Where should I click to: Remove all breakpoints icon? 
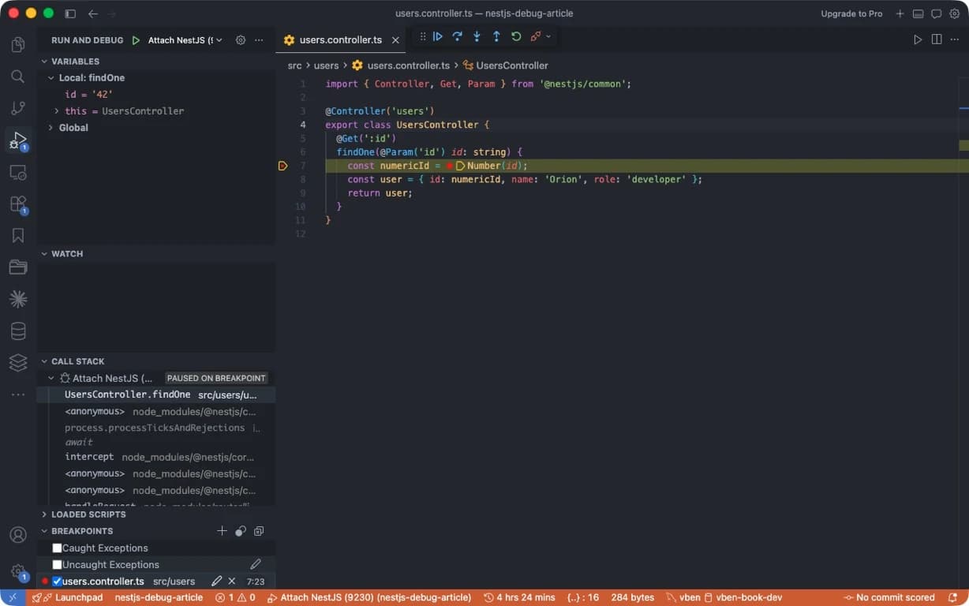coord(259,531)
